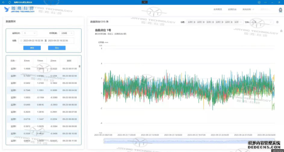284x152 pixels.
Task: Remove the 监测2 tag from the filter
Action: point(203,22)
